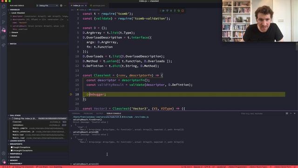Click the debugger-statement marker in the line 18 gutter

pos(71,94)
